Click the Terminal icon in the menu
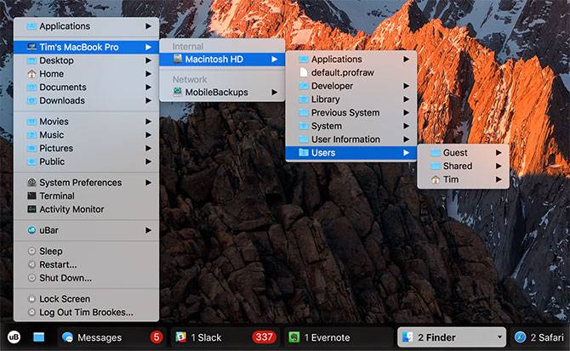570x351 pixels. point(31,196)
